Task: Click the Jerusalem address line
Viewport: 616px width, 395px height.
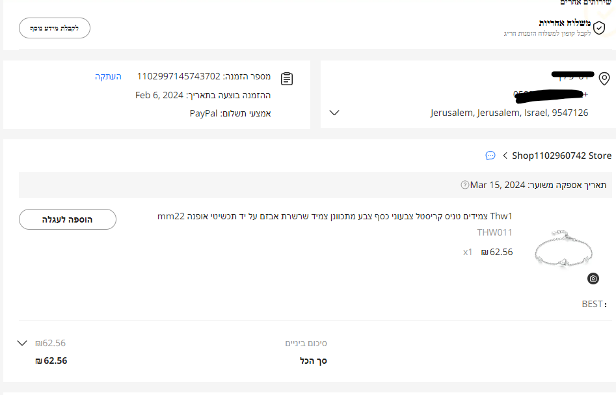Action: tap(509, 113)
